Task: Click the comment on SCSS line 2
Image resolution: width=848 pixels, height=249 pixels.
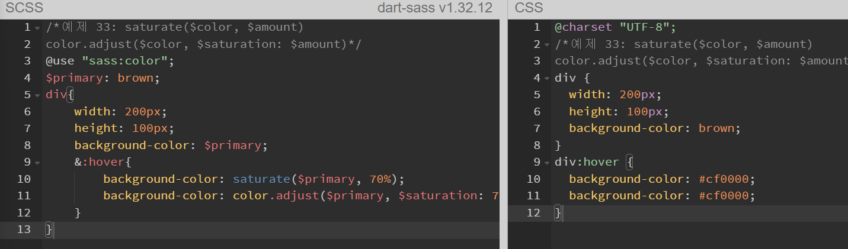Action: pyautogui.click(x=203, y=44)
